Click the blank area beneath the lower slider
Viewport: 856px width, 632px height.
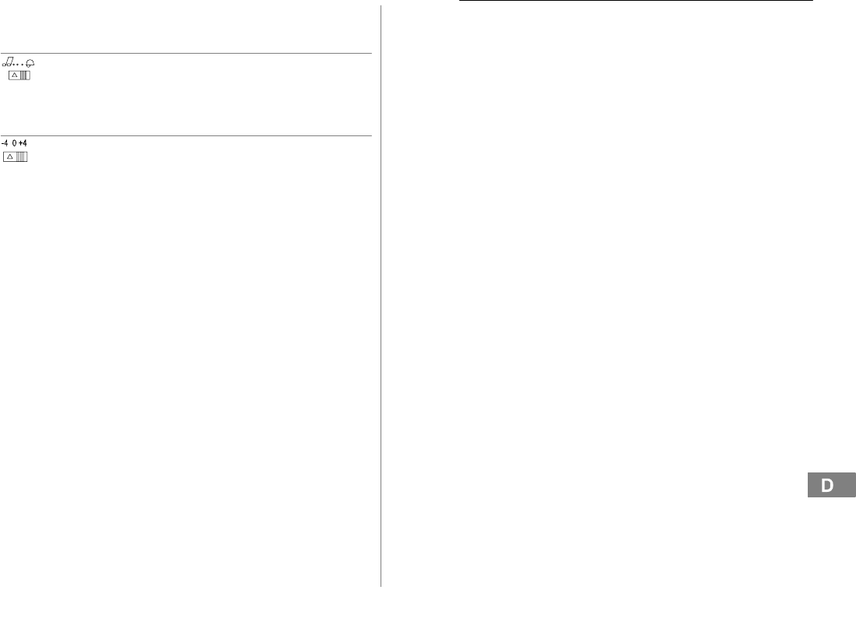pyautogui.click(x=186, y=371)
